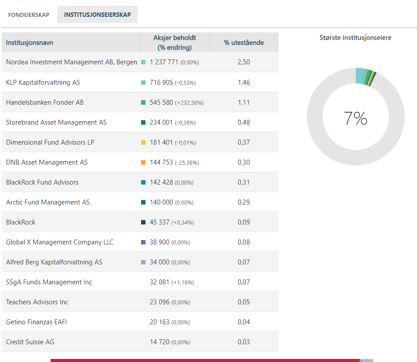Click the light blue donut chart segment
The height and width of the screenshot is (362, 417).
point(359,76)
